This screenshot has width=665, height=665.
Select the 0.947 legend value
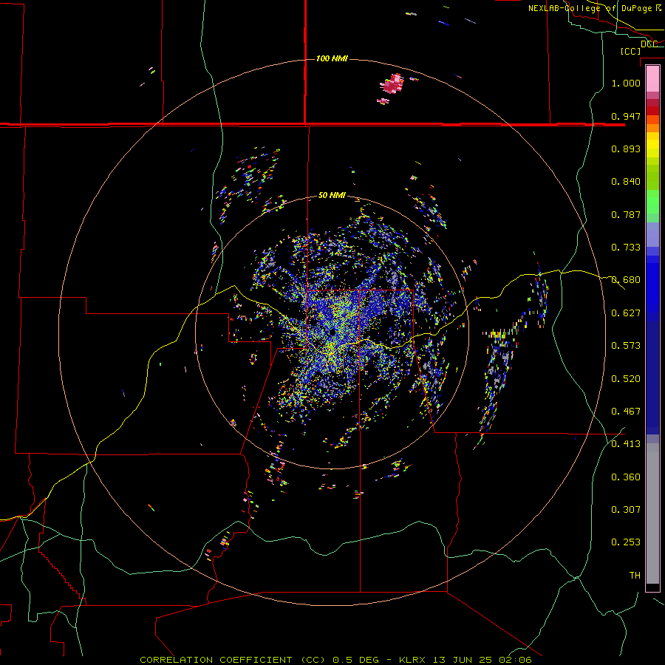point(626,116)
